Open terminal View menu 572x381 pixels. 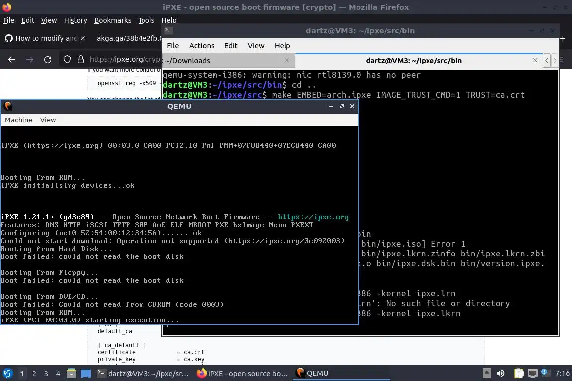coord(256,46)
